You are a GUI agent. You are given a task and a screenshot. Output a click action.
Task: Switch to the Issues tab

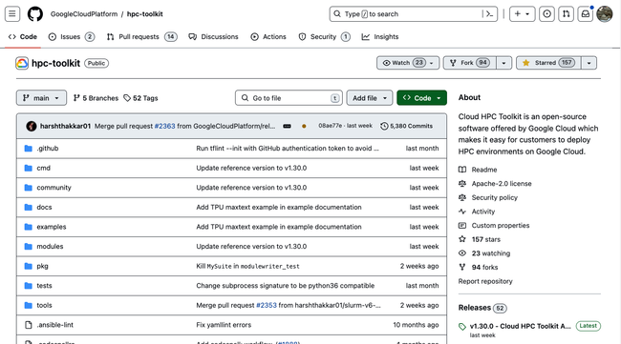[x=72, y=37]
